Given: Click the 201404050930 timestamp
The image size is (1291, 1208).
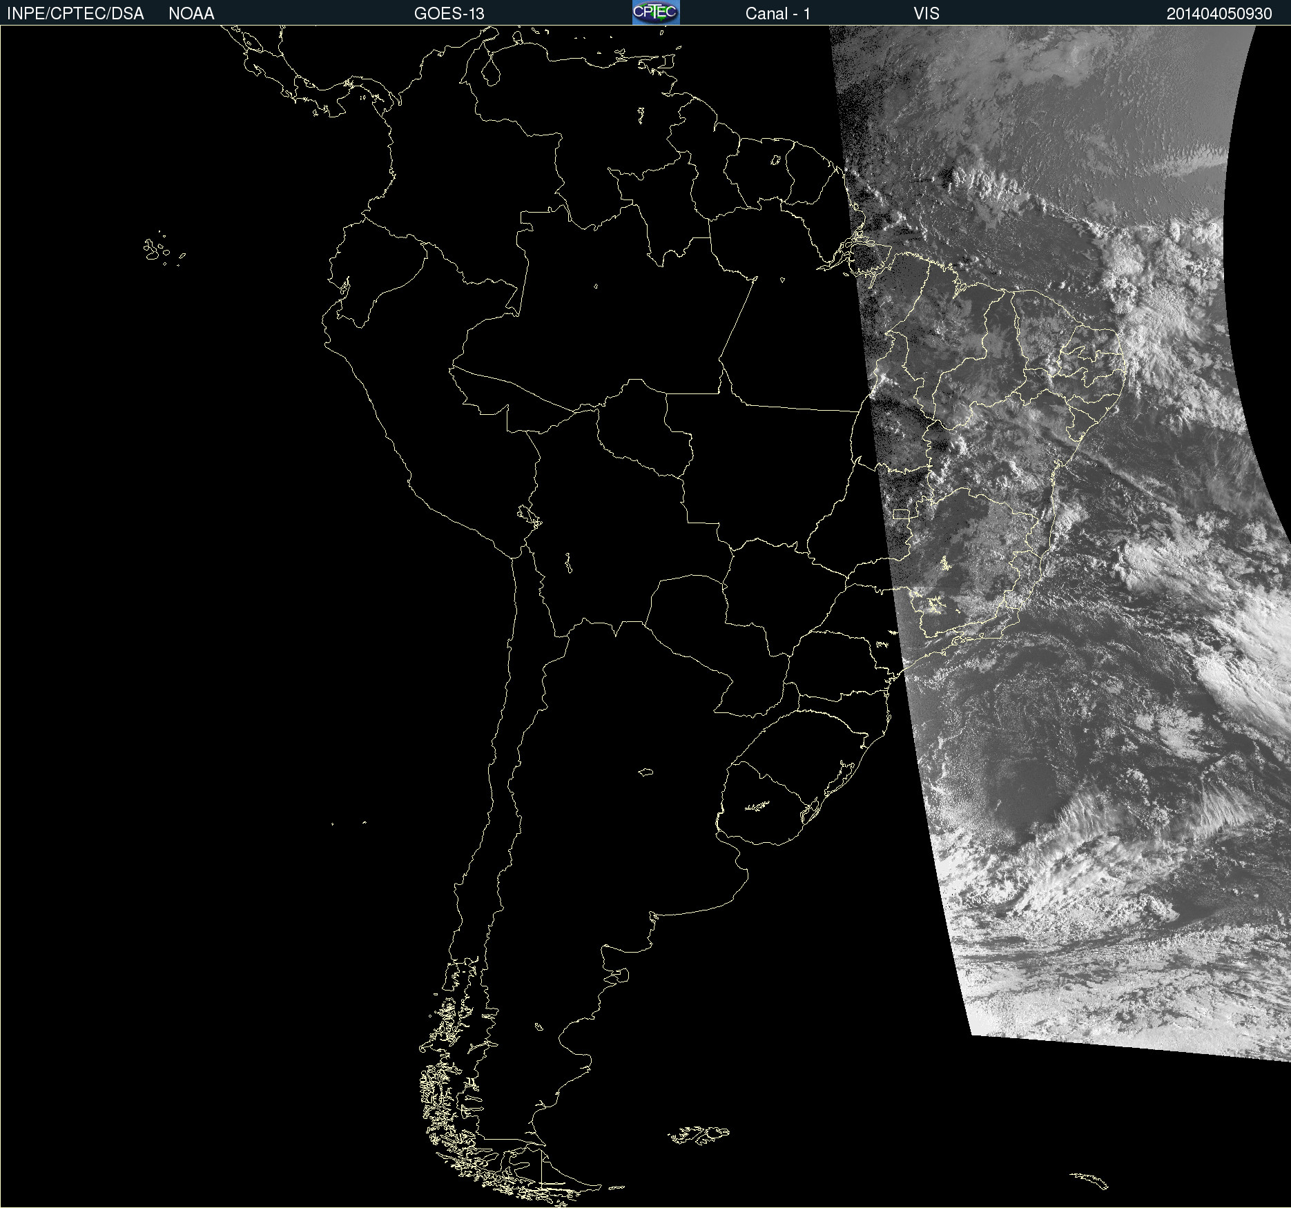Looking at the screenshot, I should (1219, 14).
